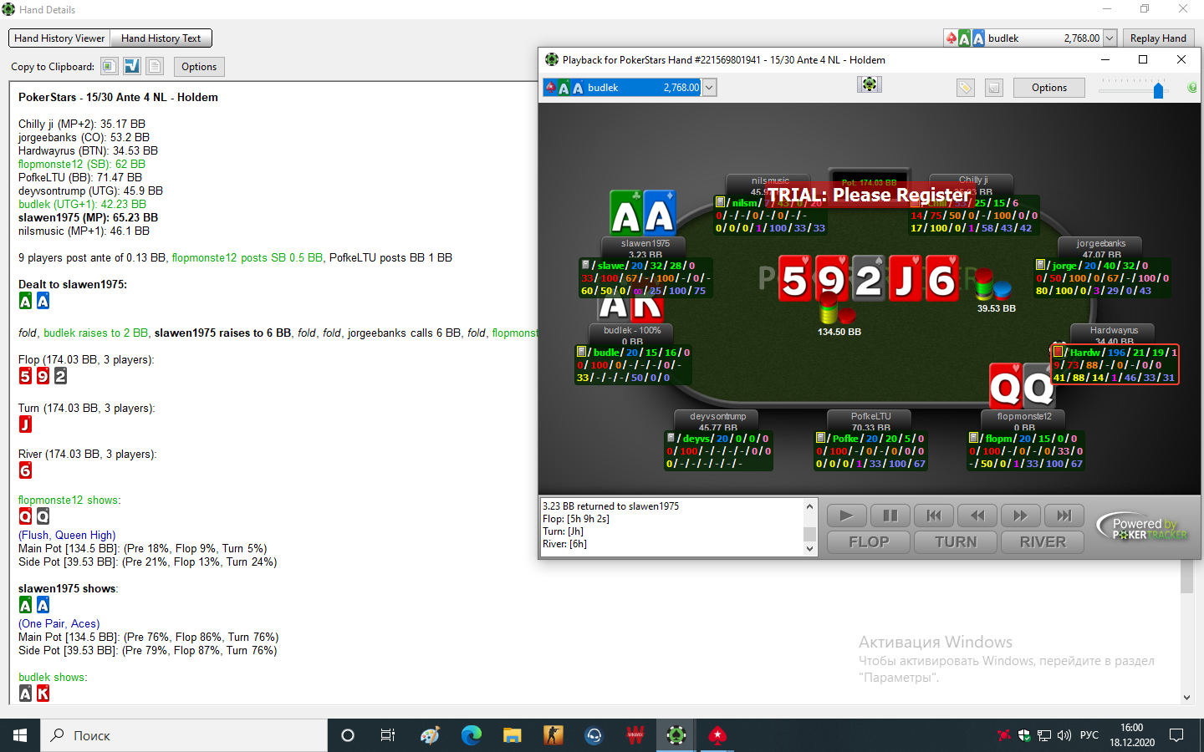This screenshot has height=752, width=1204.
Task: Select deyvsontrump player name plate
Action: pyautogui.click(x=717, y=421)
